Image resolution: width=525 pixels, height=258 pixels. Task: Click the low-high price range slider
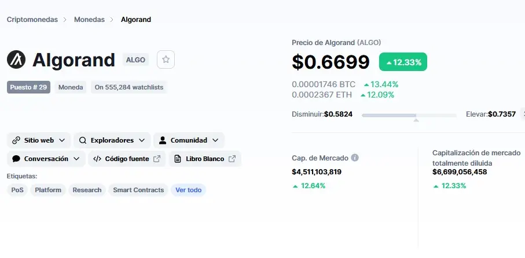click(409, 115)
